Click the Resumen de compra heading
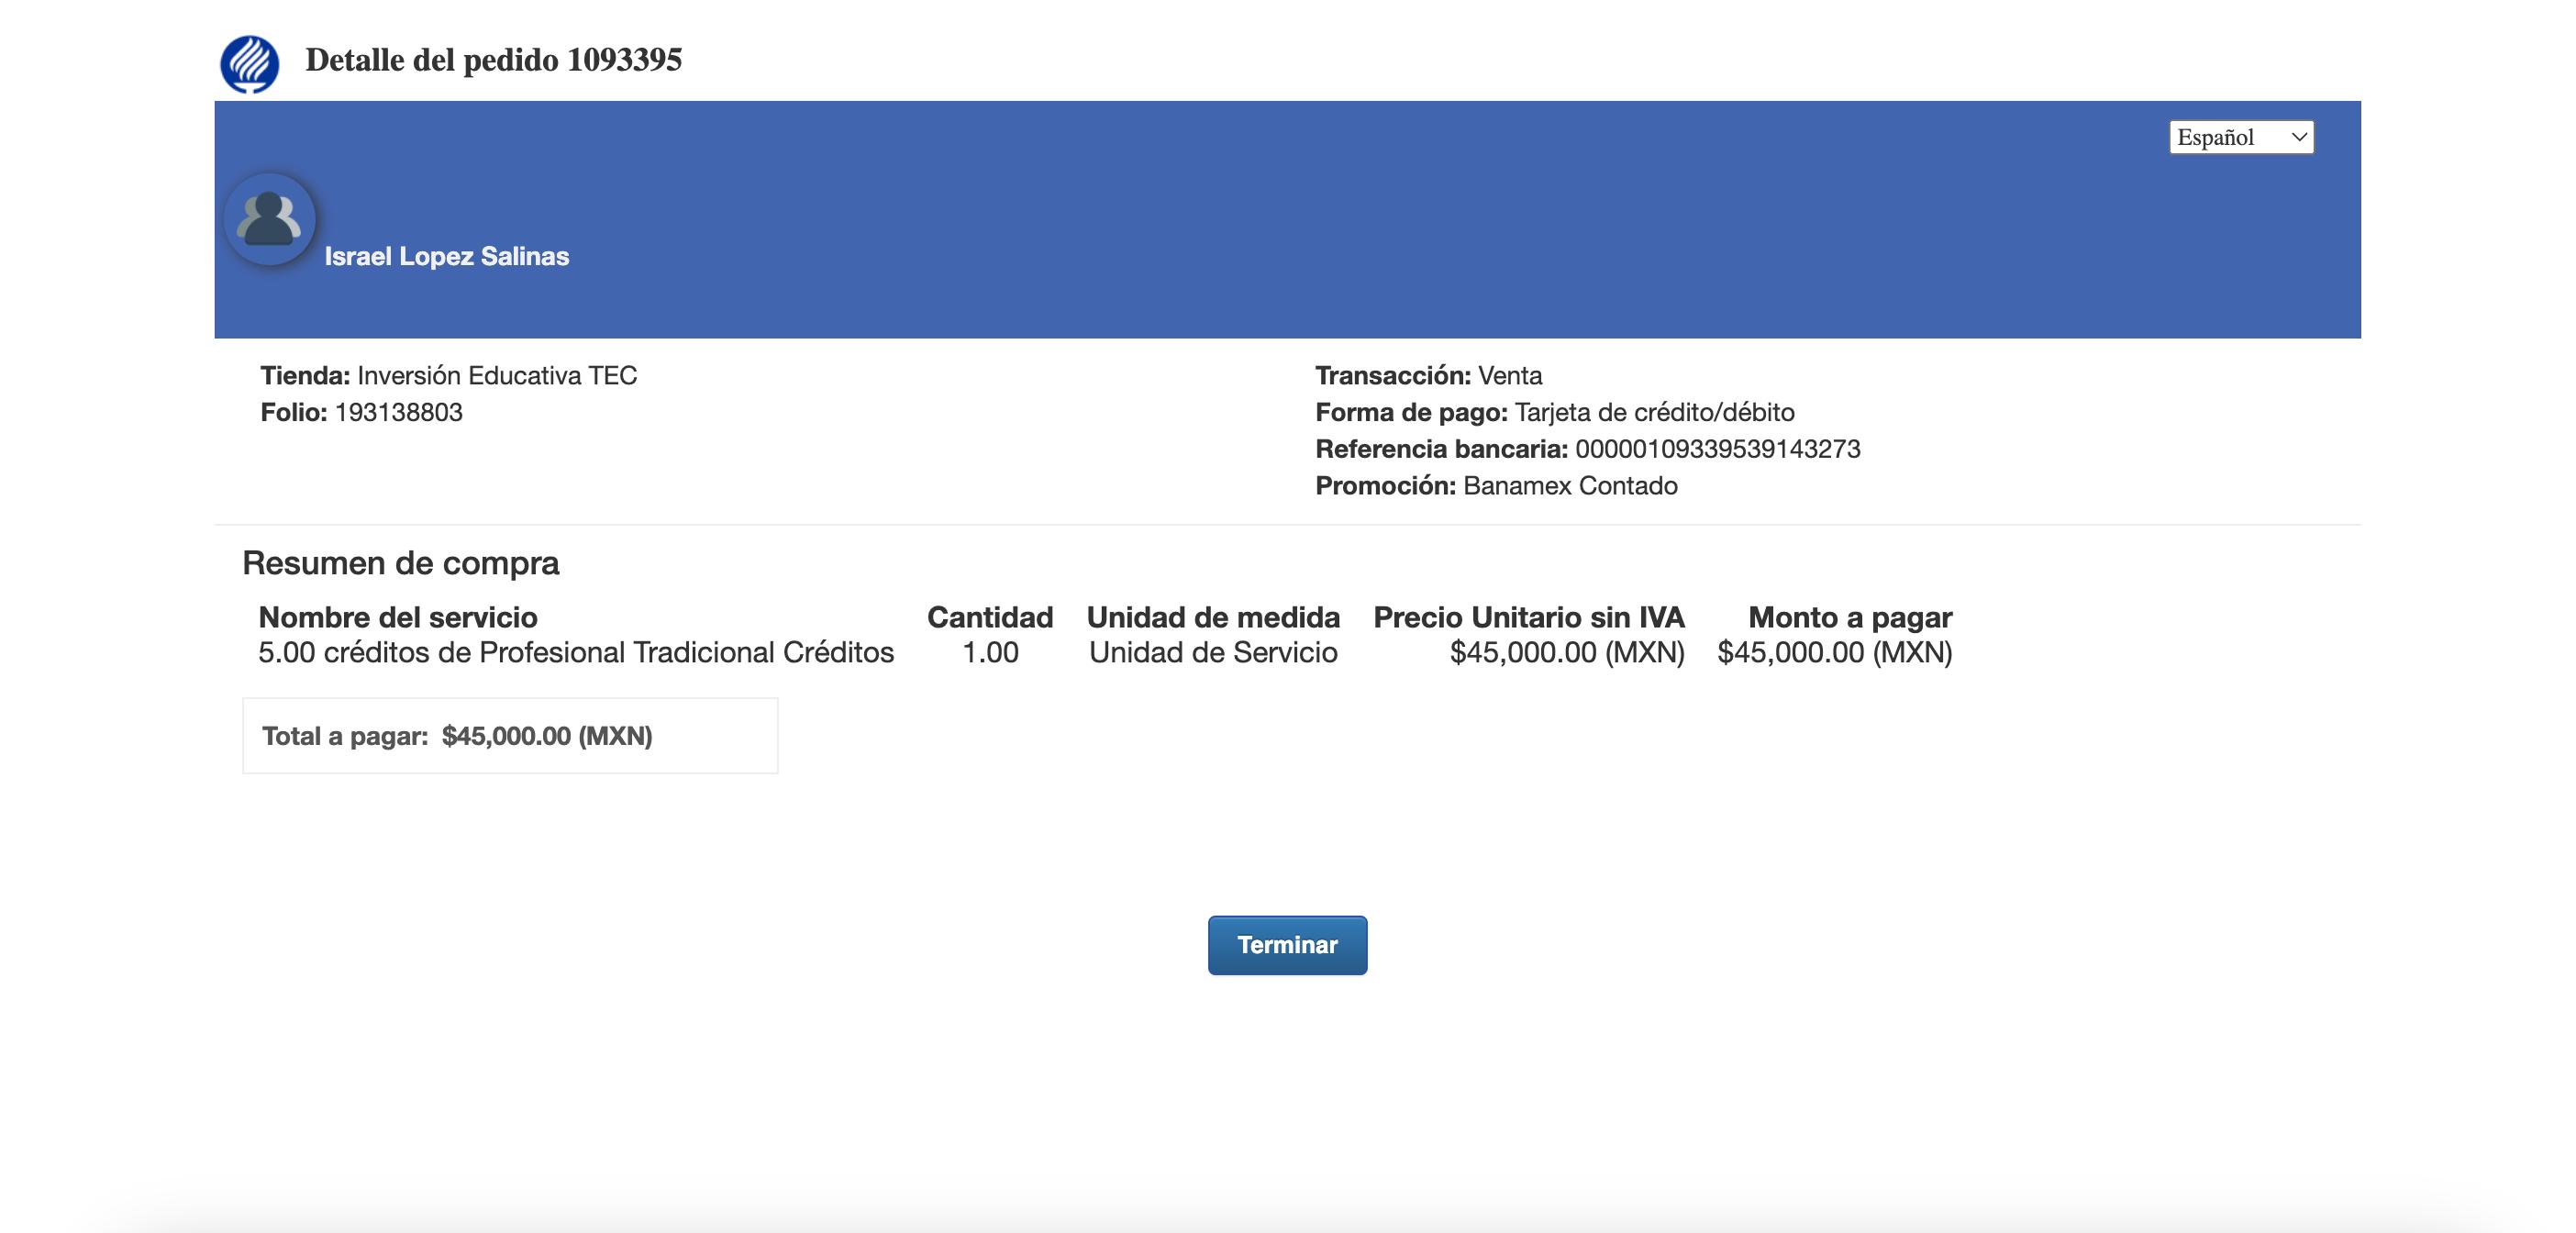 click(400, 563)
